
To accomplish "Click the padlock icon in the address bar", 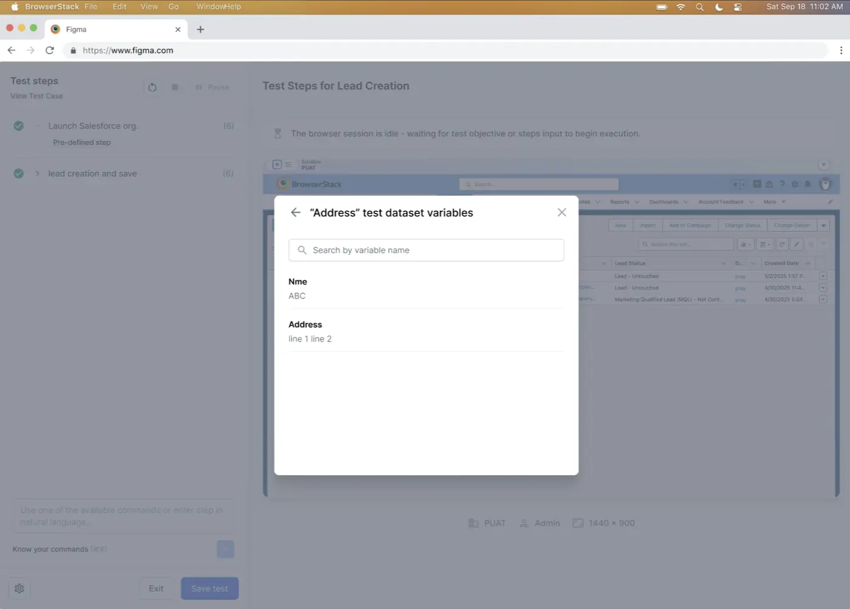I will tap(73, 50).
